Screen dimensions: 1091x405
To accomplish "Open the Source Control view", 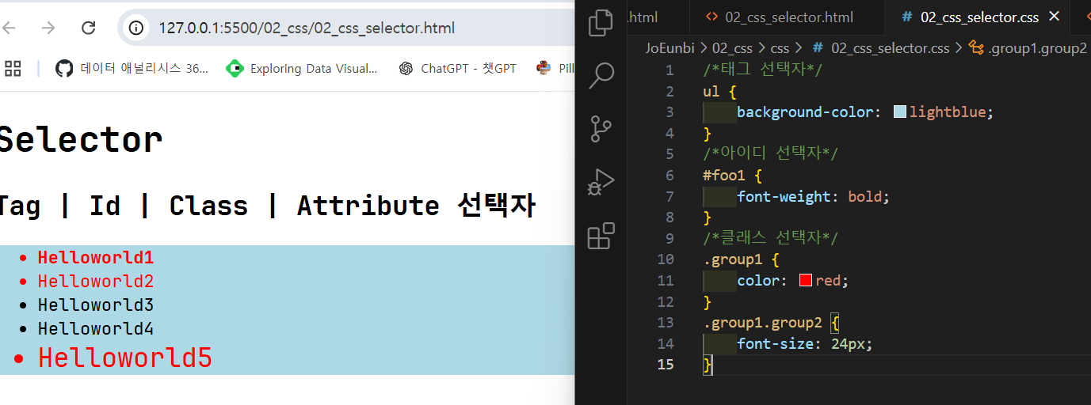I will click(x=601, y=129).
